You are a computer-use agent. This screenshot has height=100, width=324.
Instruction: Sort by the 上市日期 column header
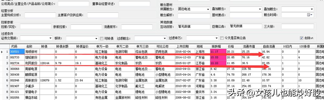coord(185,46)
